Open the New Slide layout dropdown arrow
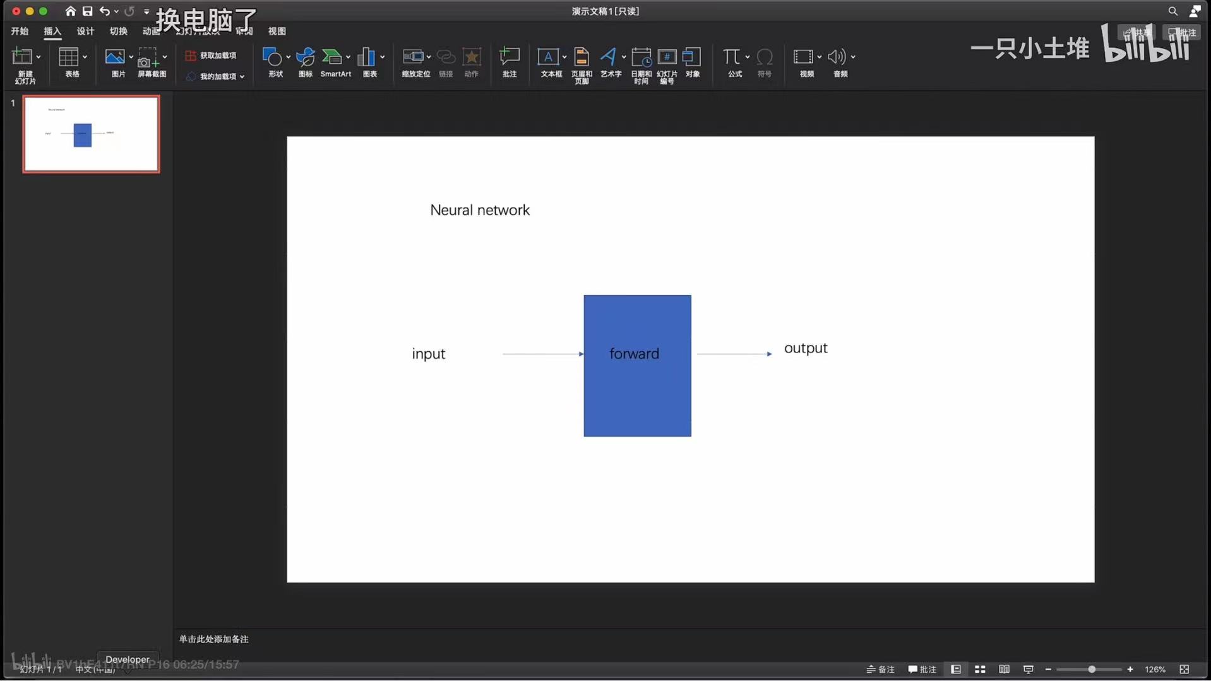The image size is (1211, 681). tap(39, 57)
